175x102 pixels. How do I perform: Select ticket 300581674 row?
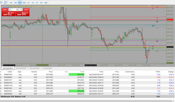[x=87, y=83]
